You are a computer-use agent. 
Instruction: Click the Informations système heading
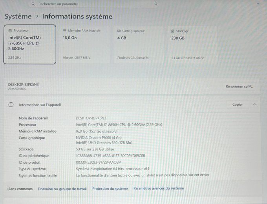(77, 16)
